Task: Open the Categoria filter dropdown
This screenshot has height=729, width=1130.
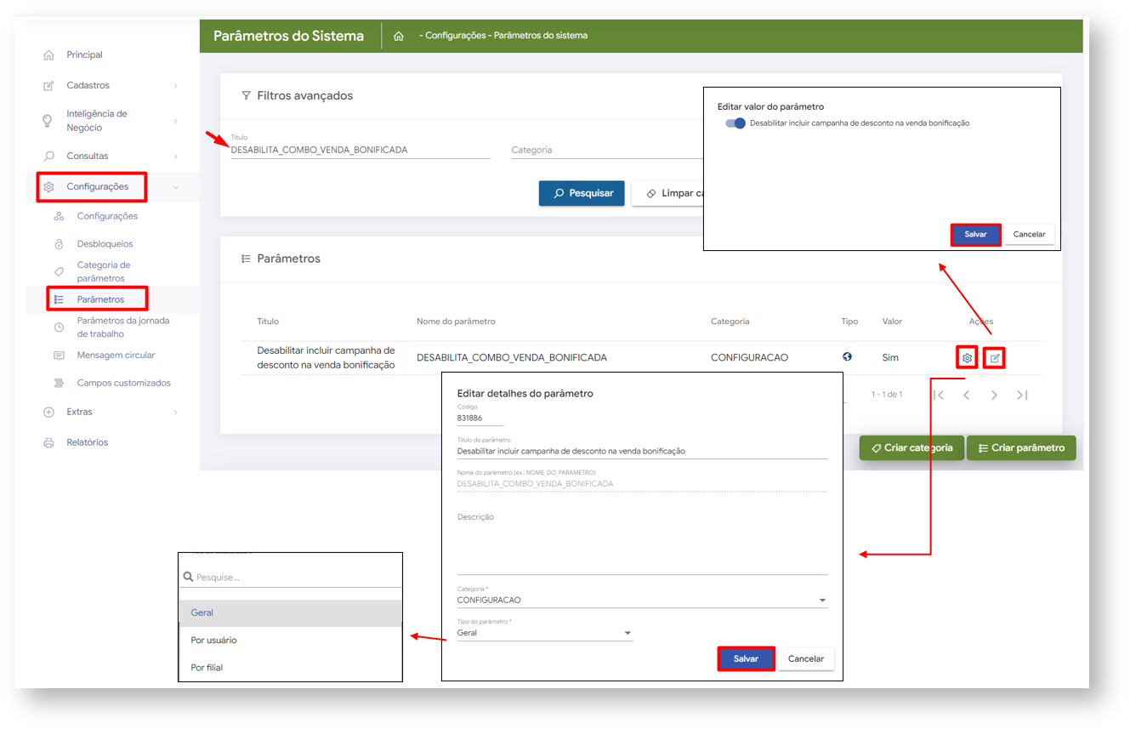Action: pos(606,151)
